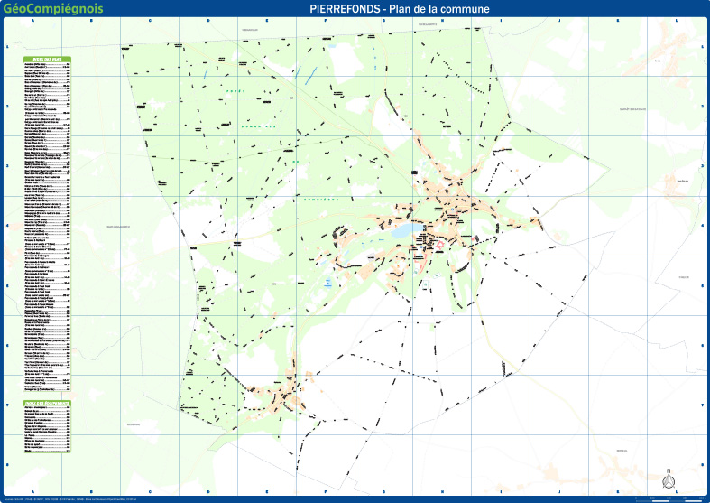Click the 'DOMANIALE' forest label
This screenshot has height=503, width=710.
pyautogui.click(x=258, y=127)
